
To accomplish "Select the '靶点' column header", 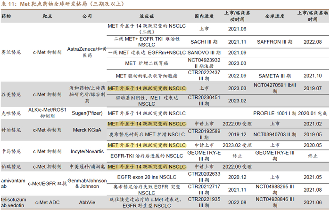I will [47, 16].
